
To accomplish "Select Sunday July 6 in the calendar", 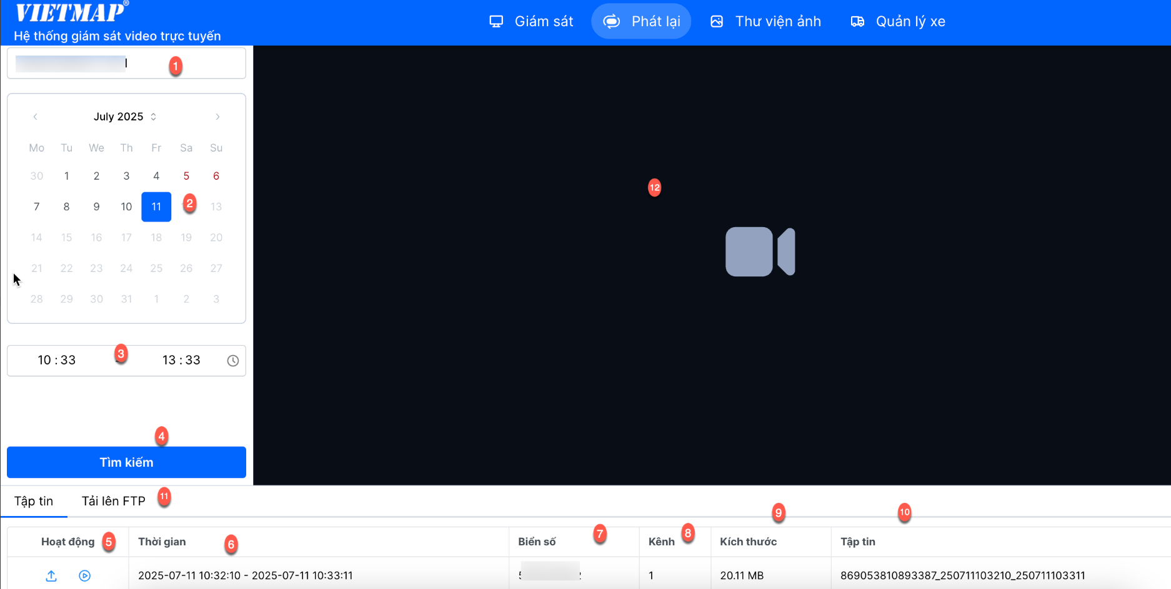I will pyautogui.click(x=216, y=176).
